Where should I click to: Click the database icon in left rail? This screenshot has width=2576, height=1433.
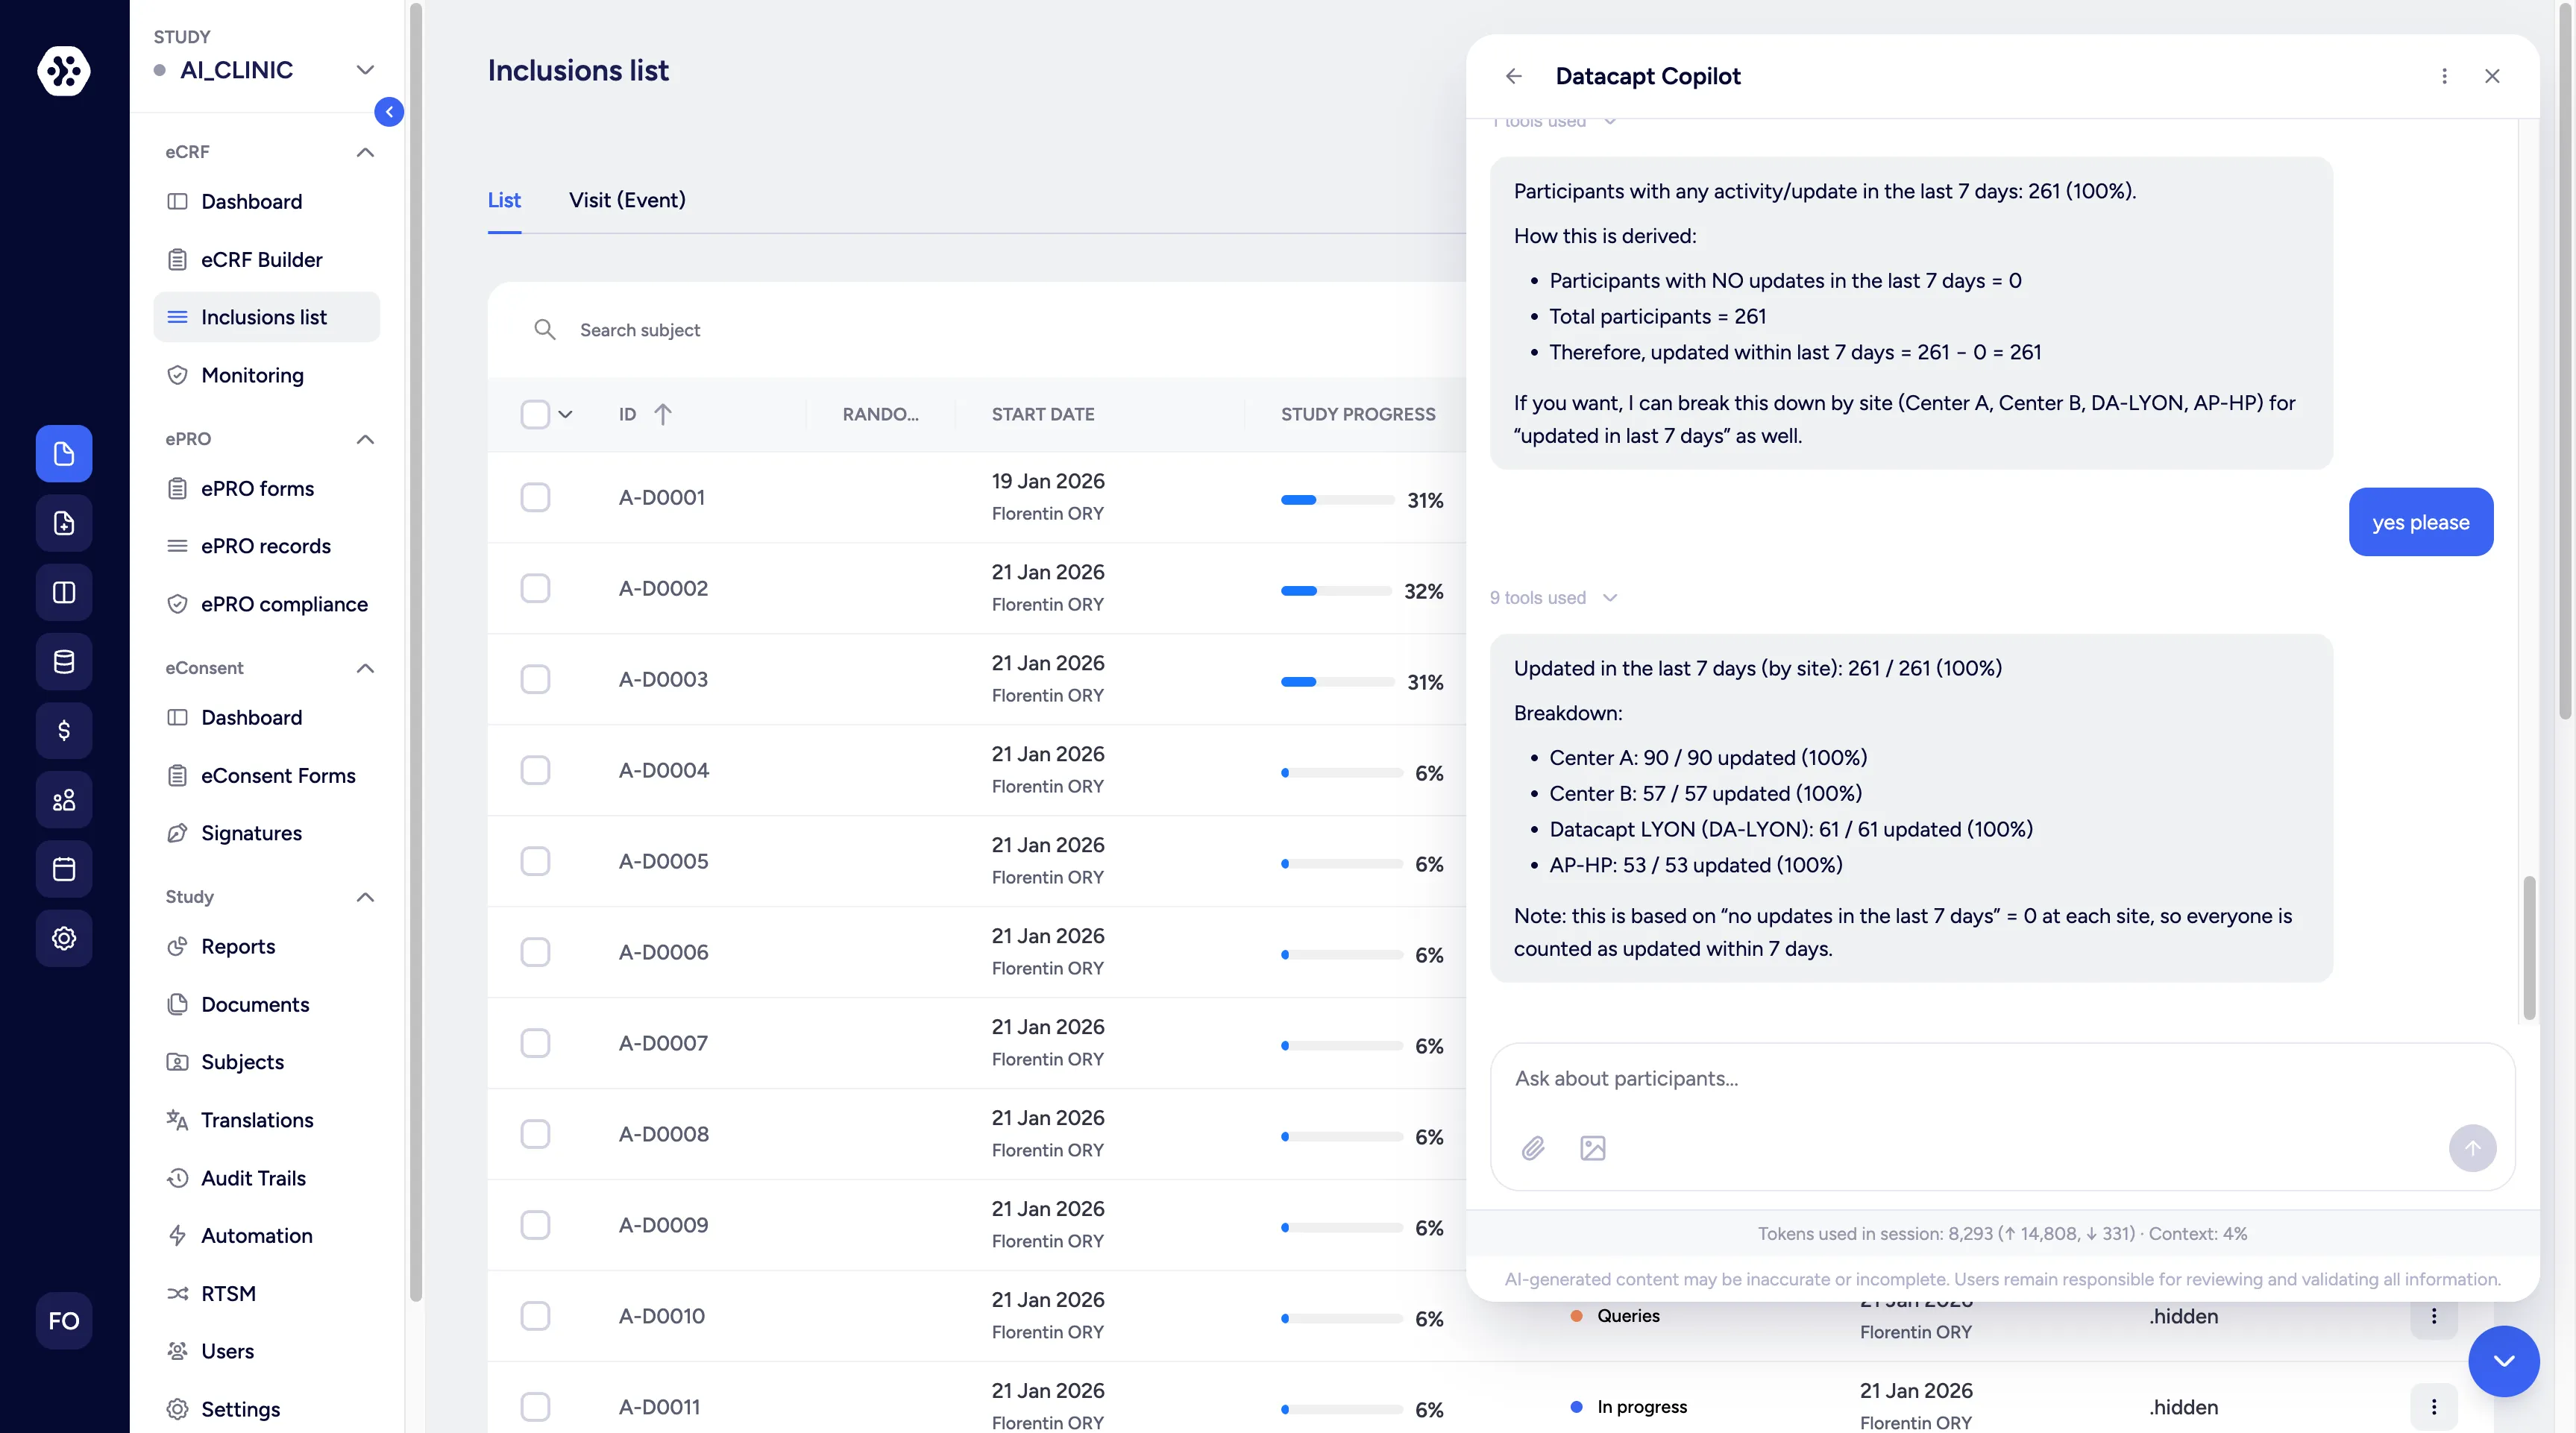point(64,661)
